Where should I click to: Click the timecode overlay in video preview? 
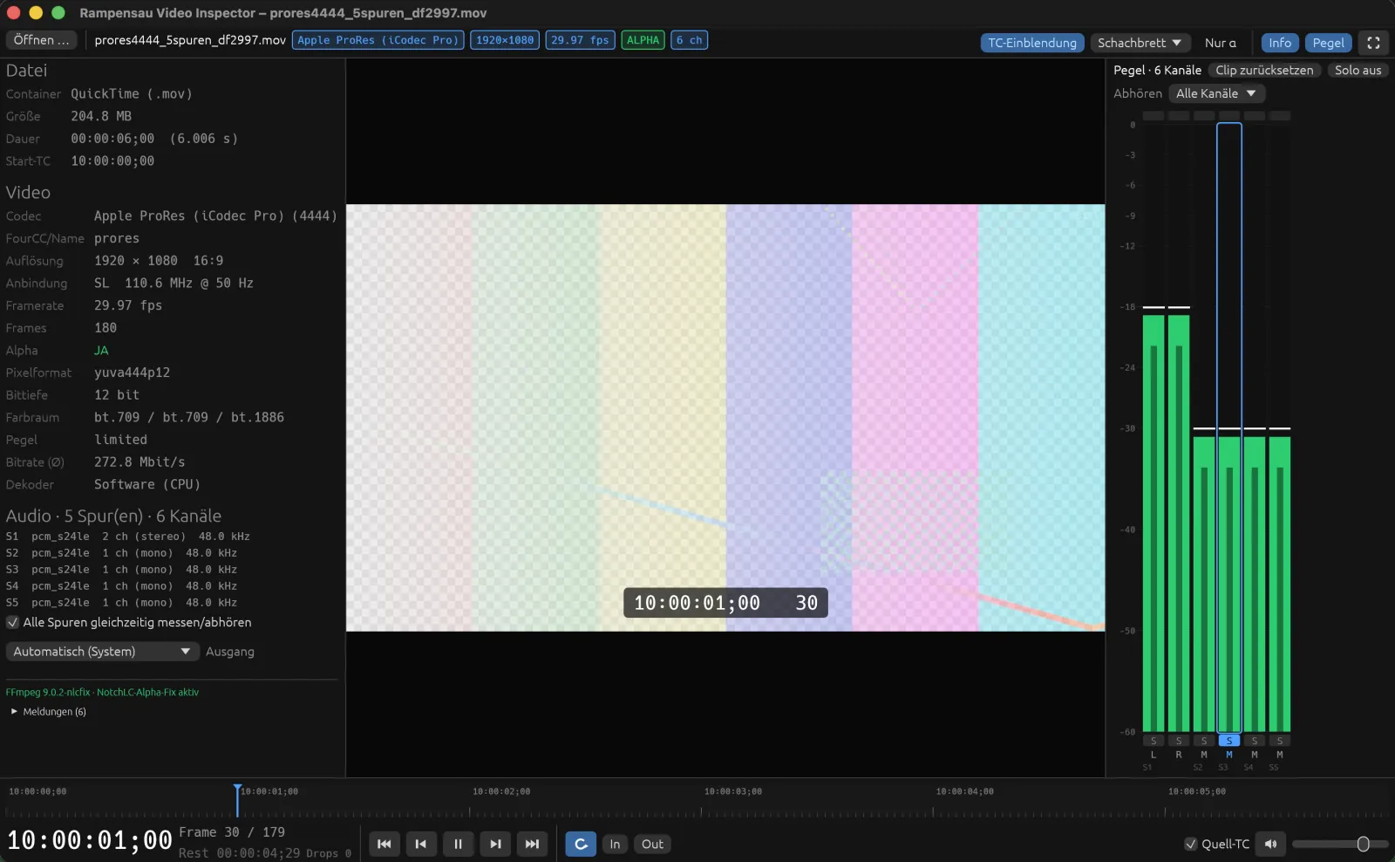[x=725, y=603]
